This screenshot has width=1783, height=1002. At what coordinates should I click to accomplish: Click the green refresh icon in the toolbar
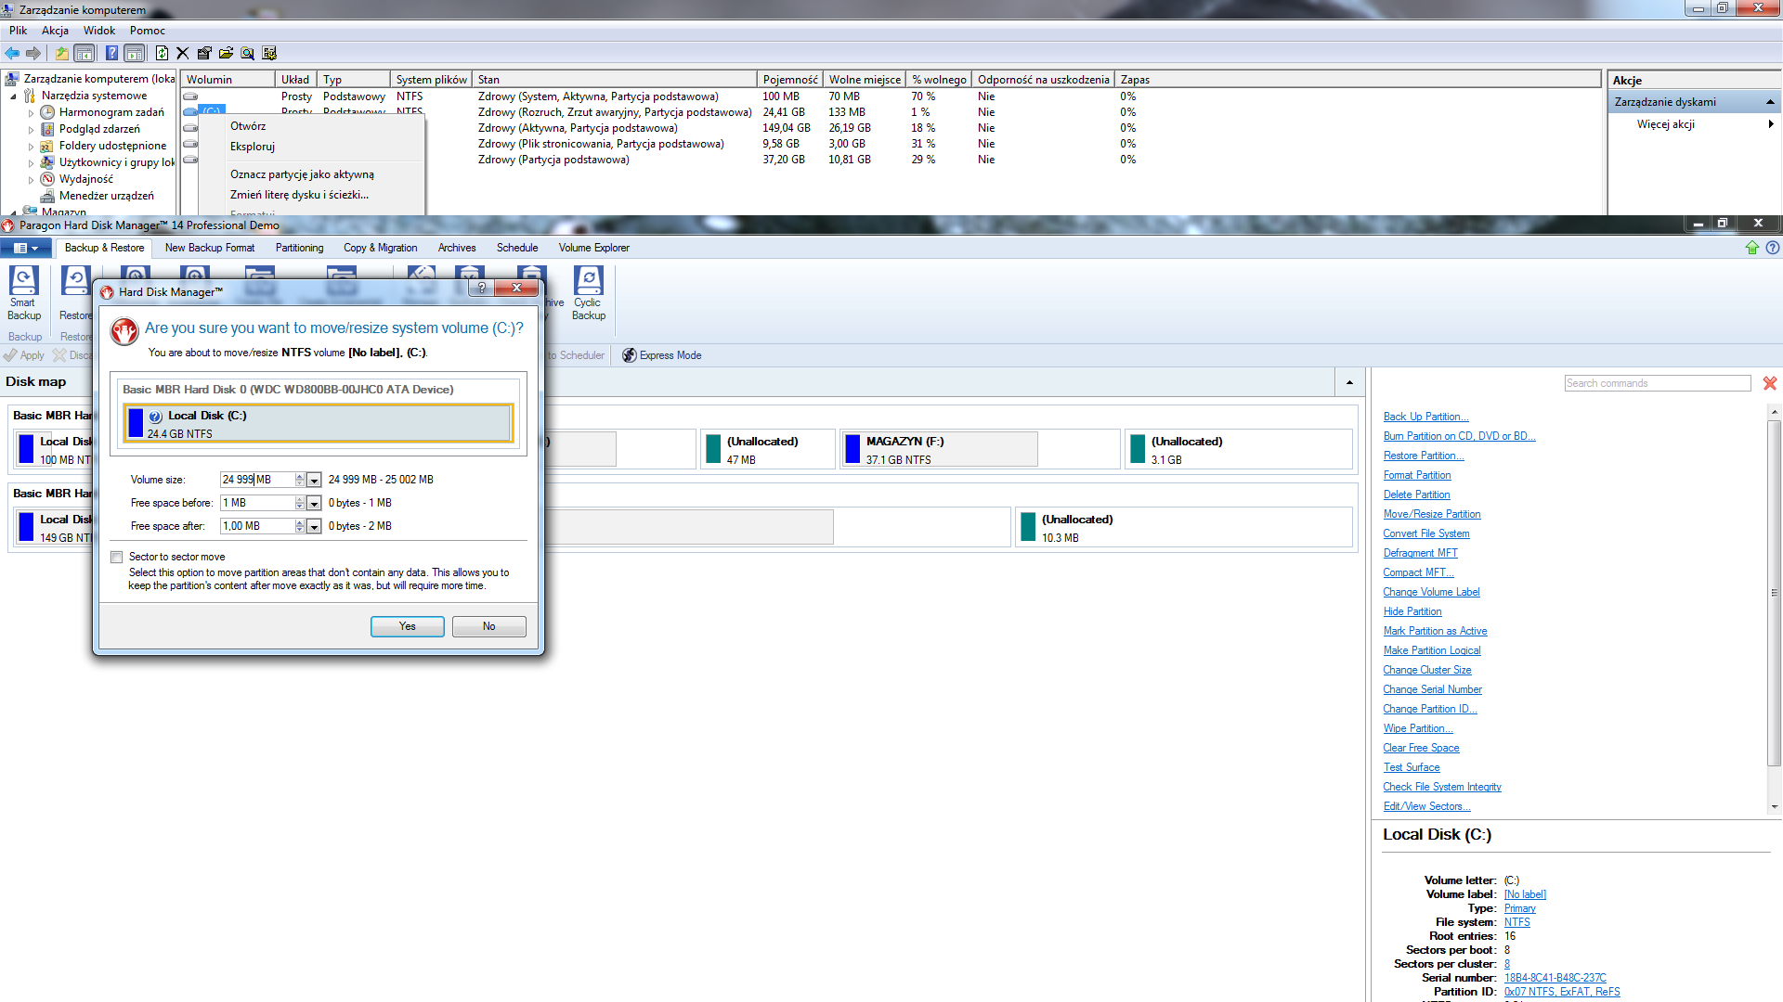pos(162,53)
